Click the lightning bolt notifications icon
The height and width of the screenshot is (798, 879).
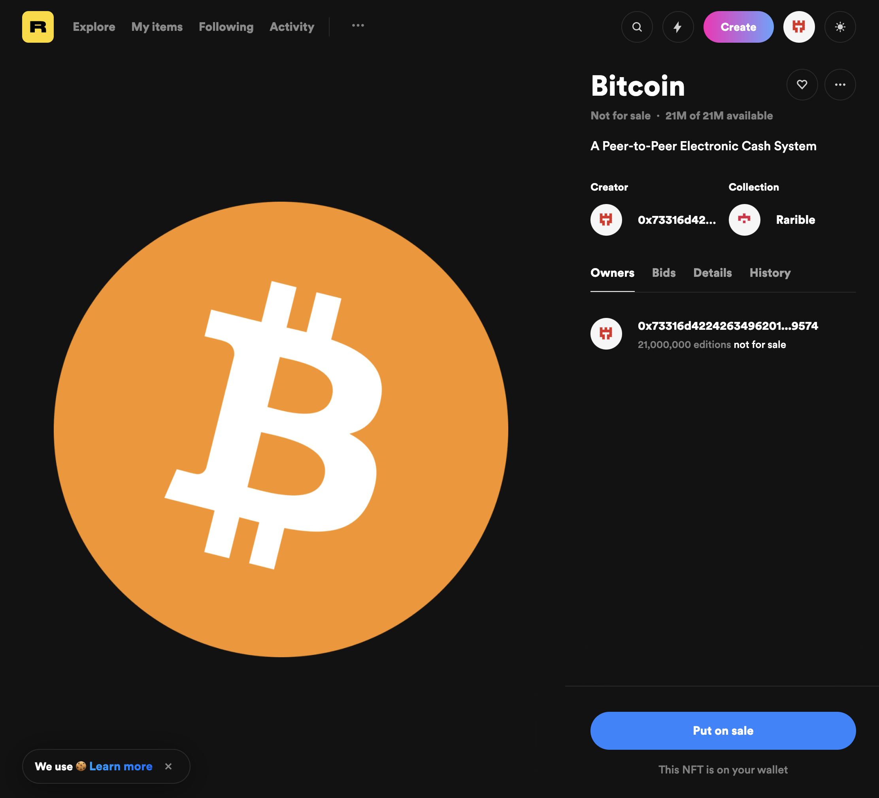pyautogui.click(x=678, y=26)
